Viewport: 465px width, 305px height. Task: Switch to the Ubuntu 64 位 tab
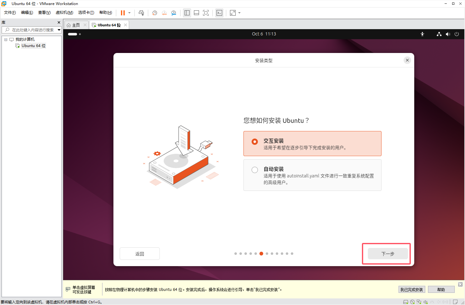coord(109,25)
